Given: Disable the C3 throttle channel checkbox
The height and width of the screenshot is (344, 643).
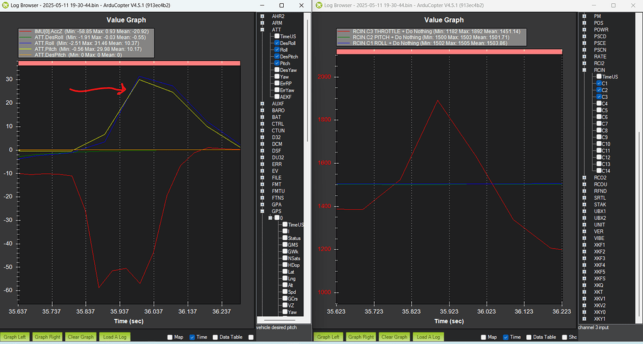Looking at the screenshot, I should click(x=598, y=97).
